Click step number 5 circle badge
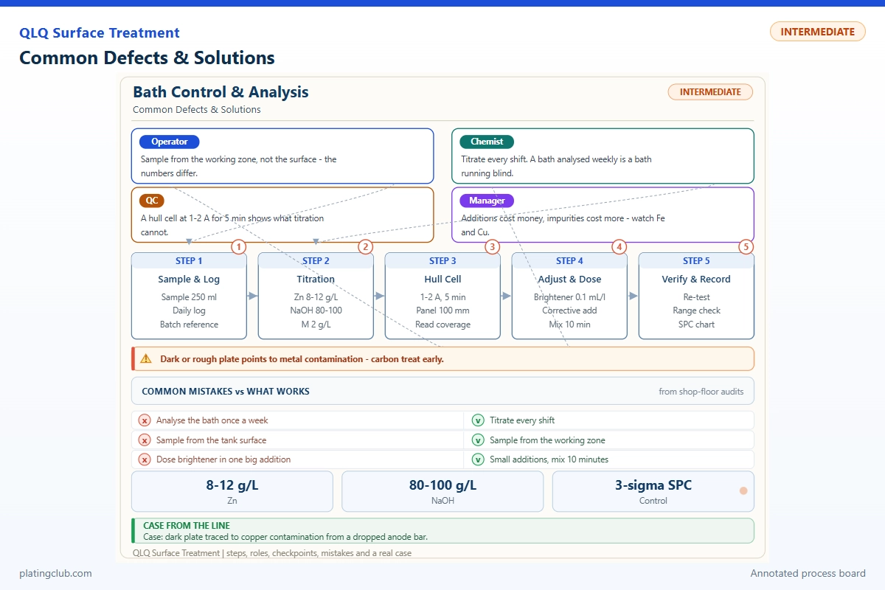 746,247
